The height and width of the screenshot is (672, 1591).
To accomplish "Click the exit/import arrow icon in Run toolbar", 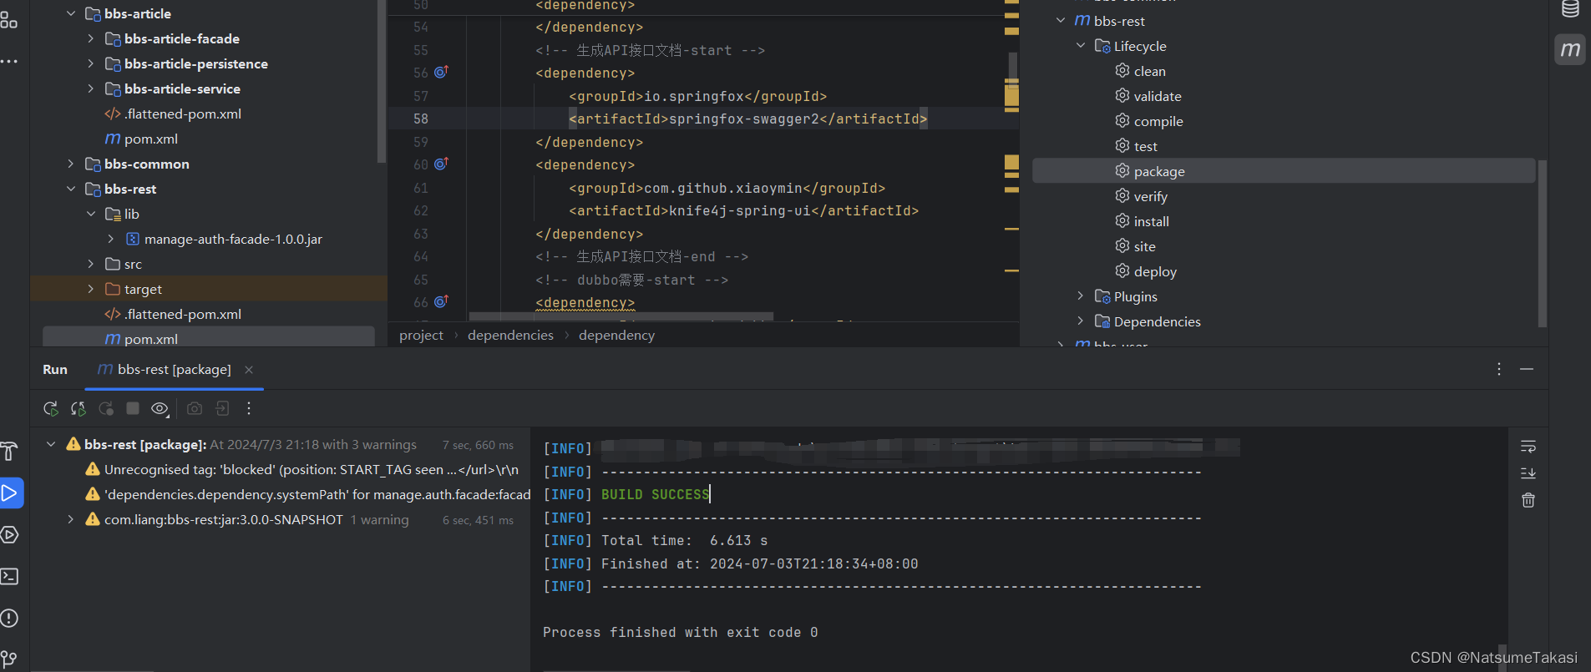I will point(222,408).
